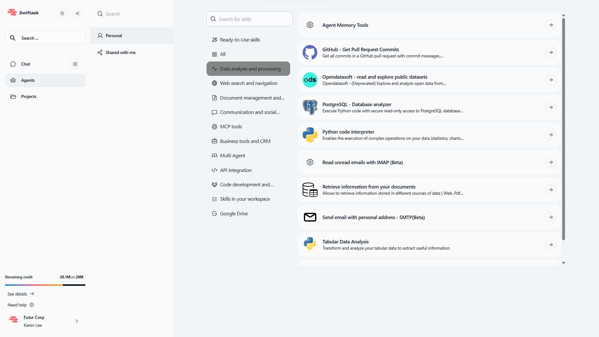
Task: Click the Opendatasoft ods logo icon
Action: pyautogui.click(x=310, y=80)
